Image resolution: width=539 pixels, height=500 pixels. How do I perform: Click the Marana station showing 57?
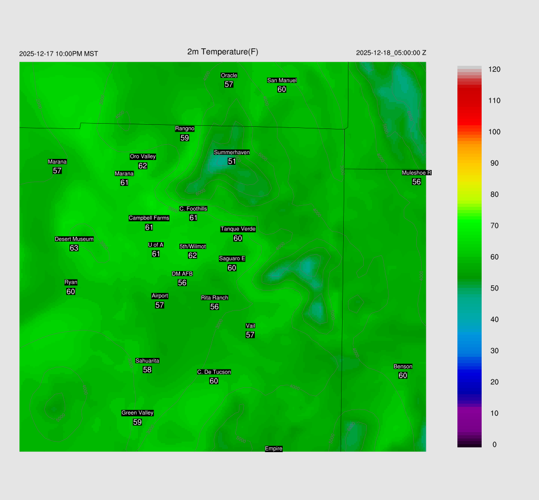pyautogui.click(x=57, y=171)
